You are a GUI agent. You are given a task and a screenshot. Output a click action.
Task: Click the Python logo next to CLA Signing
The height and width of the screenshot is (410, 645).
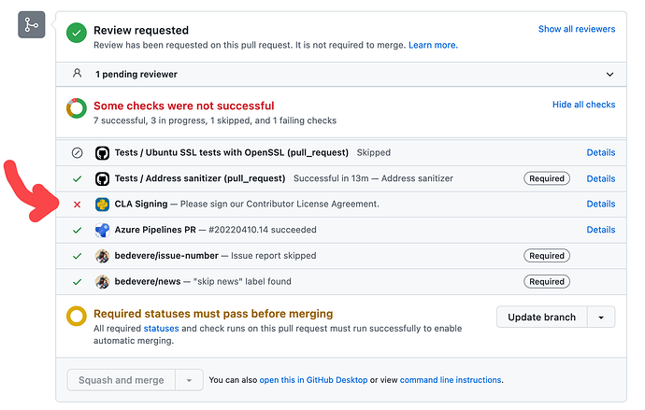coord(103,204)
